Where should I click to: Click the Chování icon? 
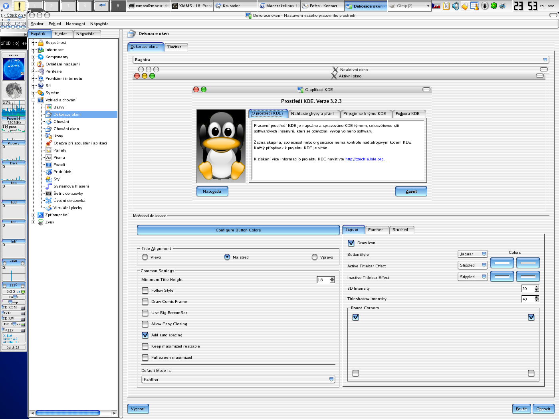coord(49,122)
